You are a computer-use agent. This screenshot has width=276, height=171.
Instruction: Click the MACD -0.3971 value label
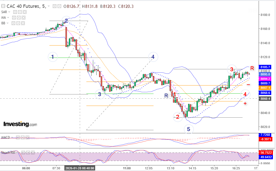[x=265, y=139]
